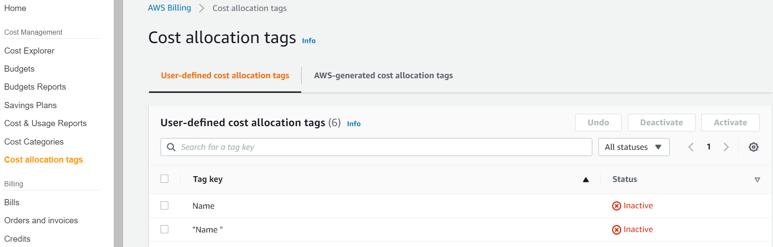The width and height of the screenshot is (773, 247).
Task: Tick the "Name " tag row checkbox
Action: coord(164,229)
